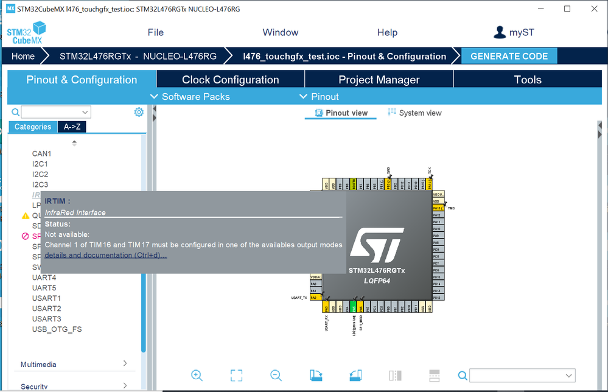Switch to Clock Configuration tab
This screenshot has height=392, width=608.
coord(230,80)
